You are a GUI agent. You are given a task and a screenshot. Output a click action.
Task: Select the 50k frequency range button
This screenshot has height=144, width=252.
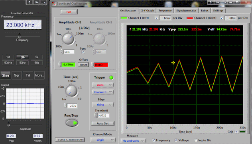point(22,57)
